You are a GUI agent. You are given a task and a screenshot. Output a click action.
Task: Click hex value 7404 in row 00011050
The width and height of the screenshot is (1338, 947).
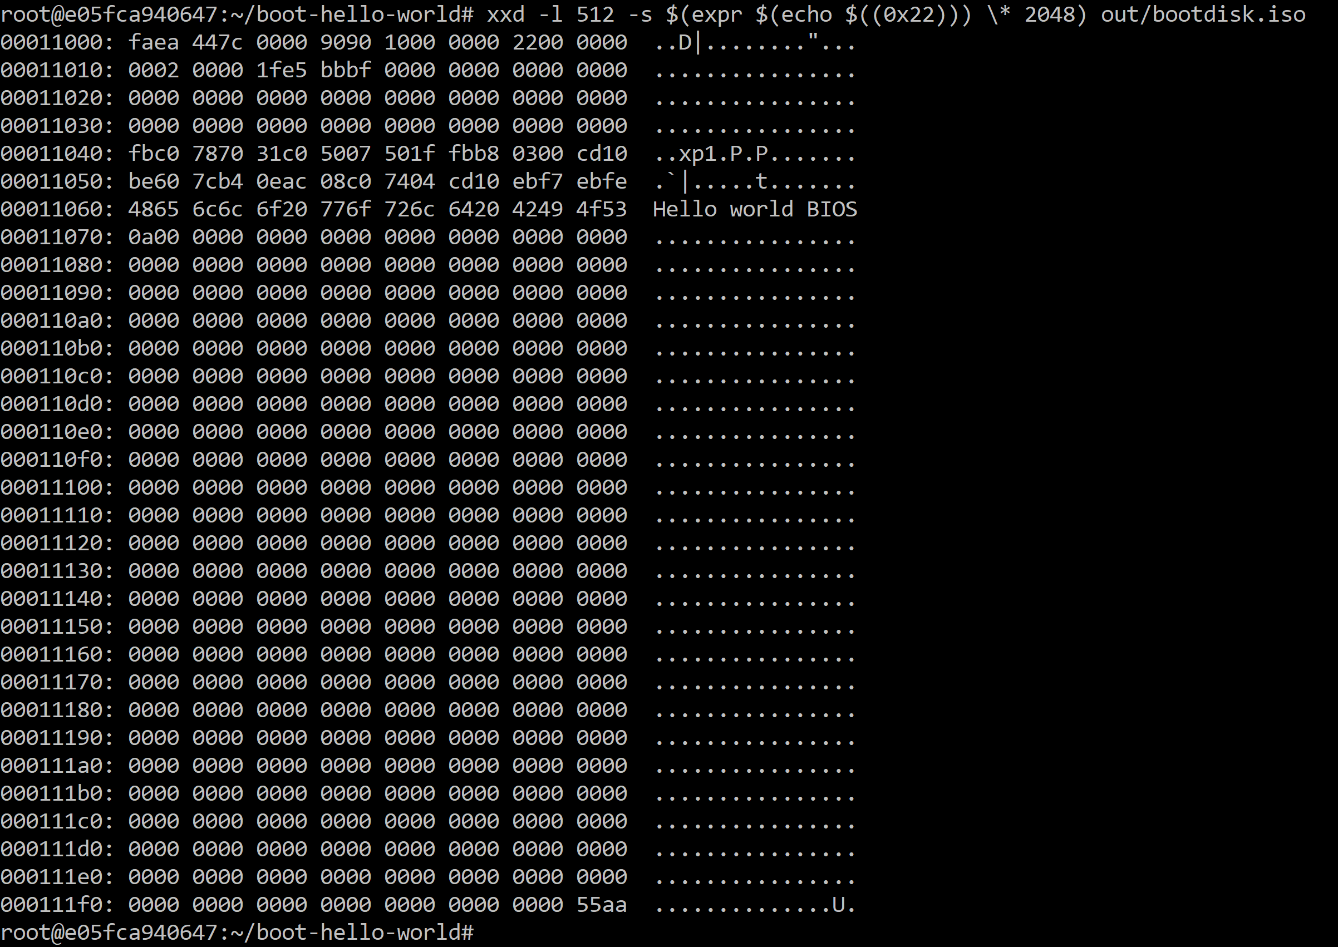pyautogui.click(x=410, y=181)
